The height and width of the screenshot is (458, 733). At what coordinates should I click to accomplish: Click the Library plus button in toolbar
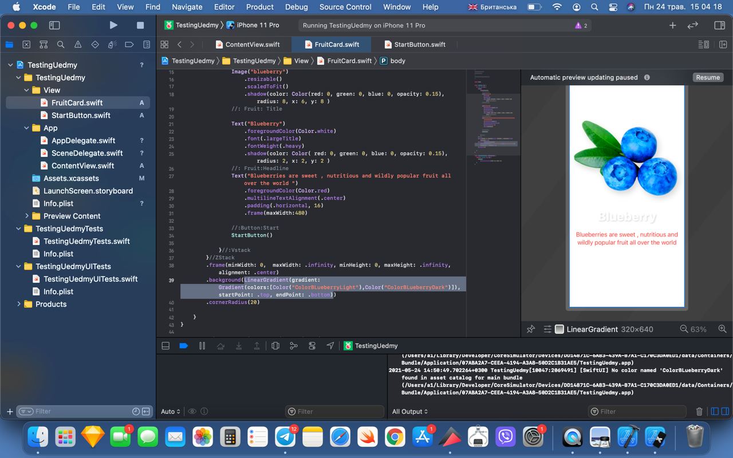point(673,25)
